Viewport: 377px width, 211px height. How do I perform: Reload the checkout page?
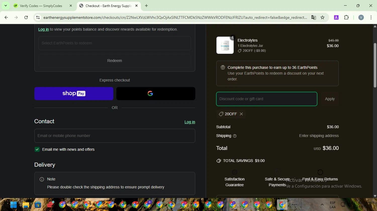tap(26, 18)
